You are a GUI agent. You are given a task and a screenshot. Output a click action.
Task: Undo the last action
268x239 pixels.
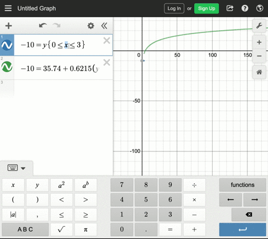[43, 26]
